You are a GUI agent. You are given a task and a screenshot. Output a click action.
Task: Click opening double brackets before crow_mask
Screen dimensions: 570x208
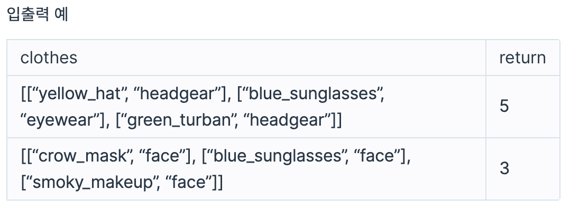pos(26,156)
